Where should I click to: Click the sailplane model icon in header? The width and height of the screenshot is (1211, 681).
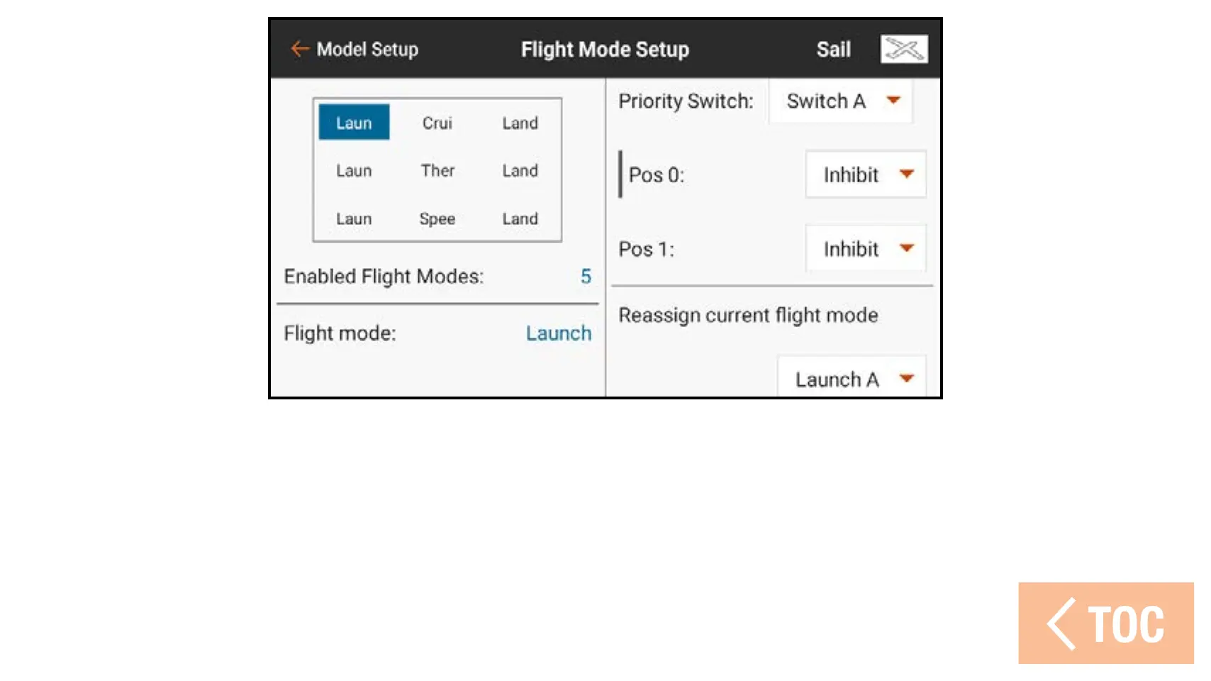tap(903, 49)
